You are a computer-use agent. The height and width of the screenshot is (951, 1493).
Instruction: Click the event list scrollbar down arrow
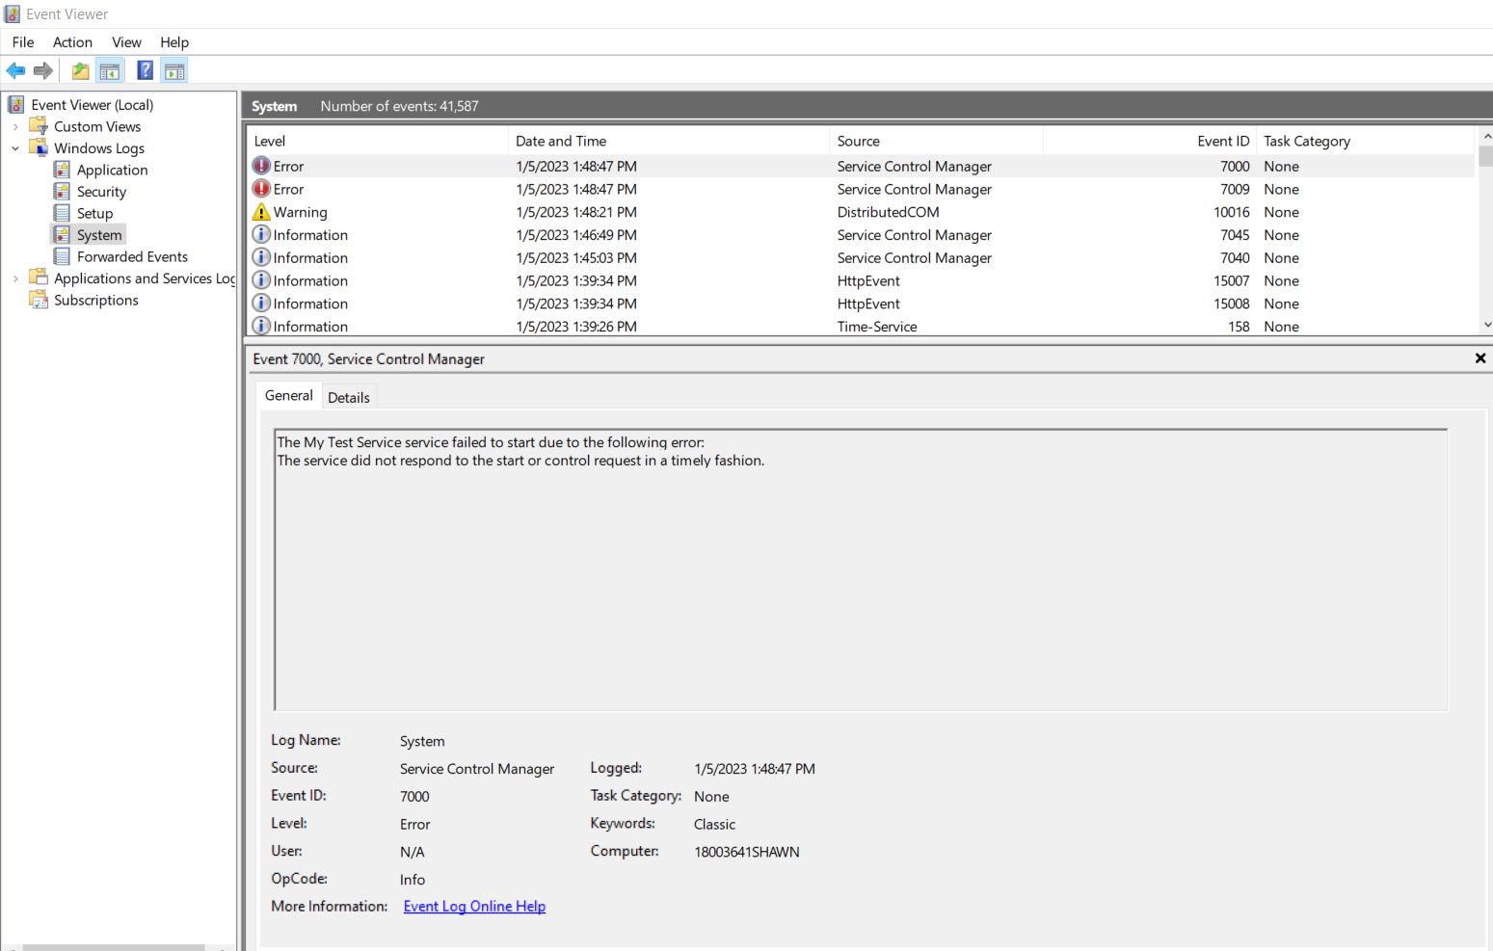(x=1485, y=326)
